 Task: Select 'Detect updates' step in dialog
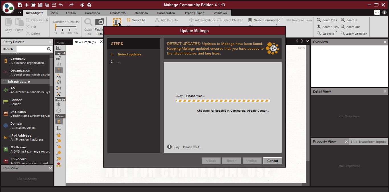130,54
